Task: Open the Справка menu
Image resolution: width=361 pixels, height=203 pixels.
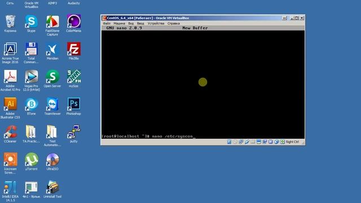Action: tap(174, 24)
